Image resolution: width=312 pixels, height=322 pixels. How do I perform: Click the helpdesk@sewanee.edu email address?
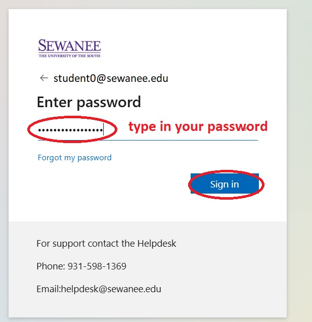tap(111, 289)
